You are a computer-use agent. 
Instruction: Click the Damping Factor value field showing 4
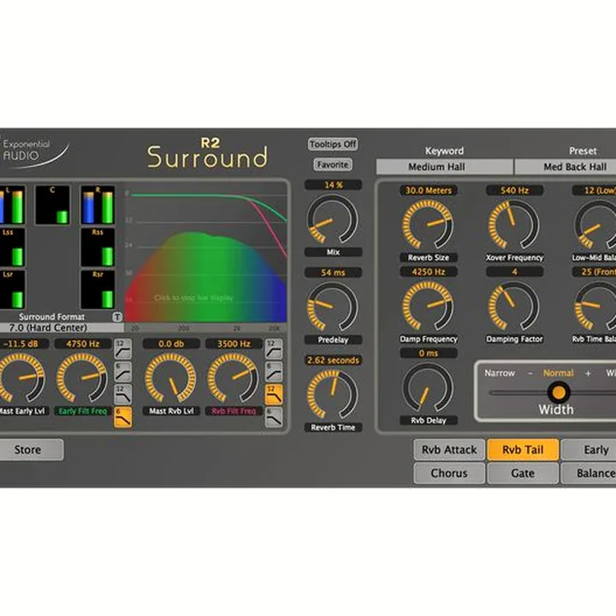tap(514, 272)
